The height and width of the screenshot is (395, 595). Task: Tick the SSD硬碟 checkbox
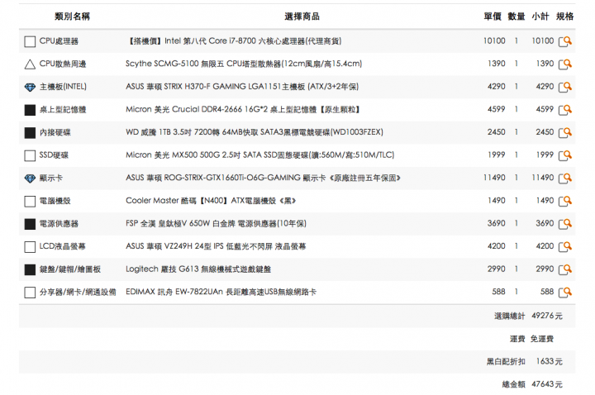click(x=30, y=155)
